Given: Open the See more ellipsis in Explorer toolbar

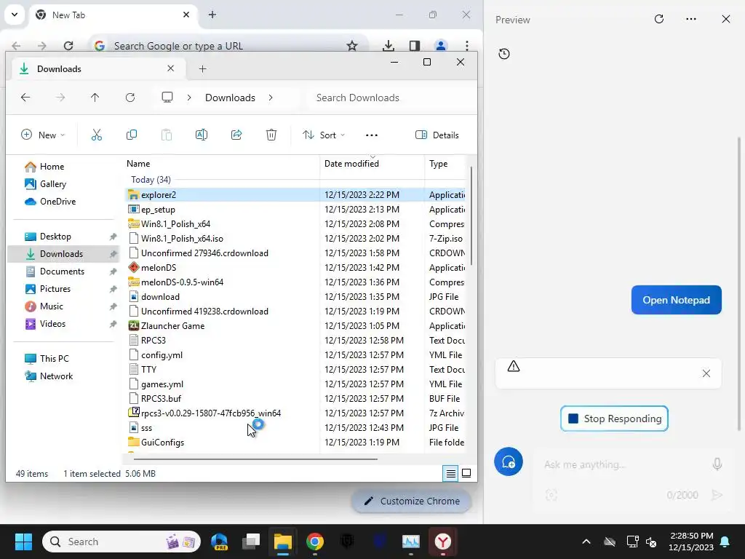Looking at the screenshot, I should (372, 135).
